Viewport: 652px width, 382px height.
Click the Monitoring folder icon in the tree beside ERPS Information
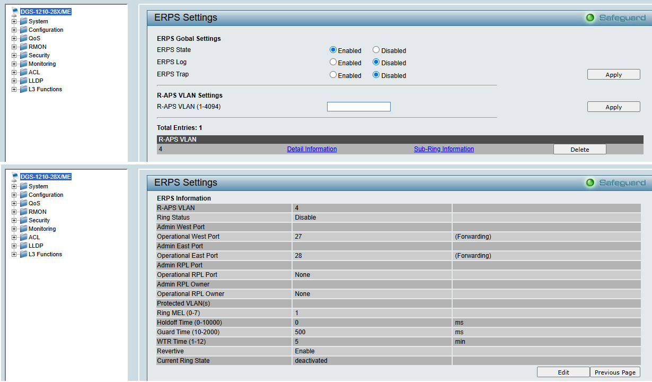pyautogui.click(x=24, y=229)
